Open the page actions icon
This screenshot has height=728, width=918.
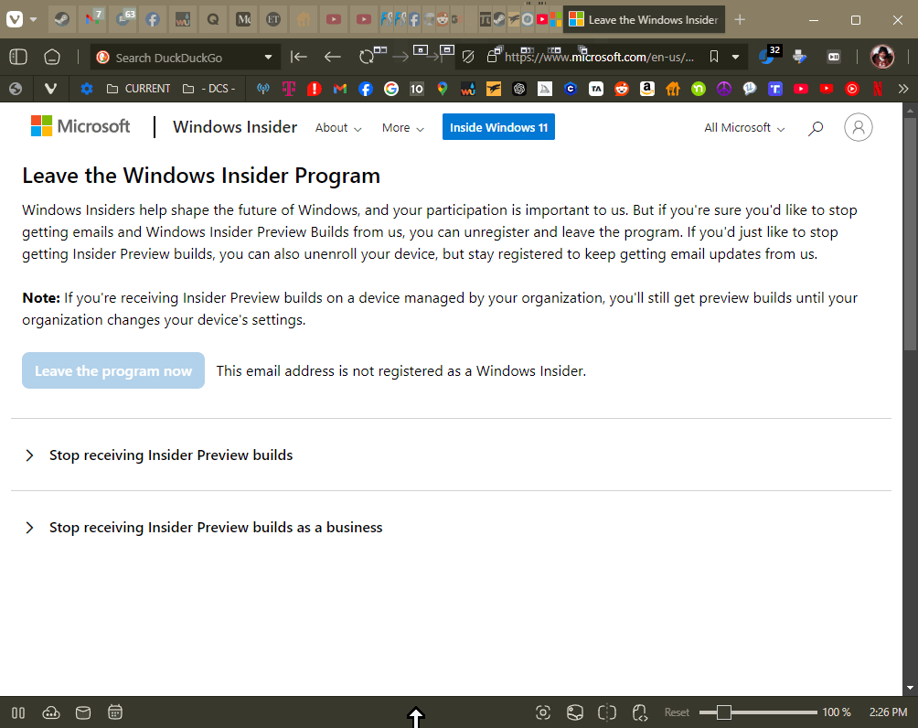639,712
